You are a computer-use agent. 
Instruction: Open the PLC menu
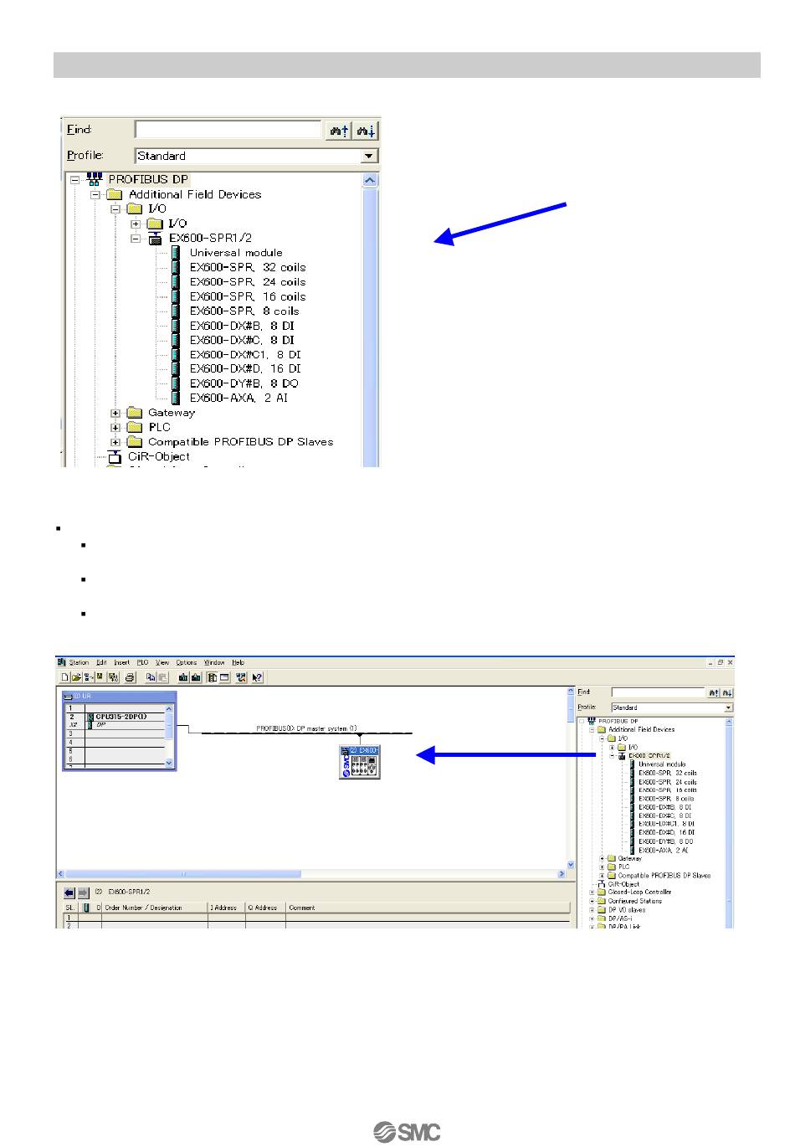[142, 662]
